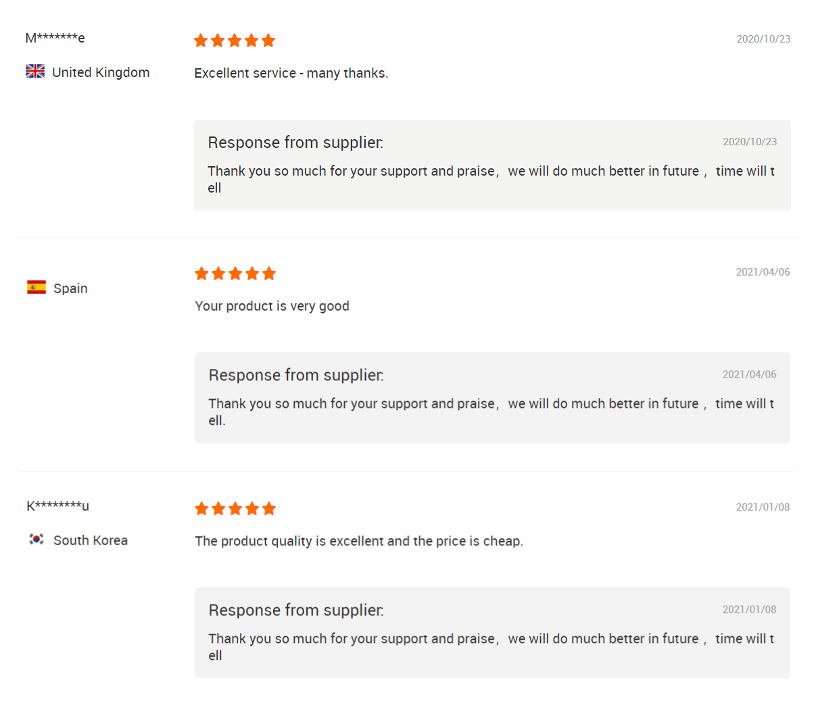The width and height of the screenshot is (818, 708).
Task: Click the review about excellent quality and cheap price
Action: [x=358, y=541]
